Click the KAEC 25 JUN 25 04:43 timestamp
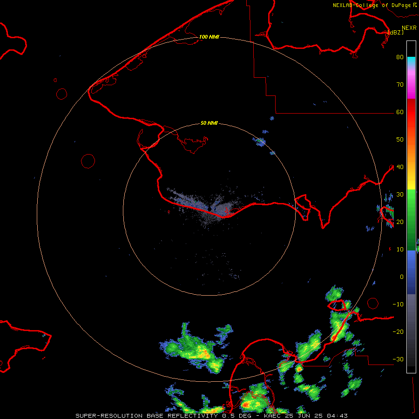The image size is (419, 419). click(306, 416)
